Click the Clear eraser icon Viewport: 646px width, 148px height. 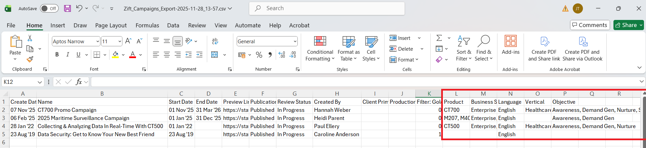coord(439,59)
